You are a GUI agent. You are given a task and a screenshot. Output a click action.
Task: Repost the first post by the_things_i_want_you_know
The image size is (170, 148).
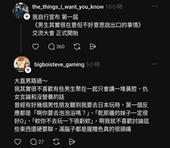(77, 47)
